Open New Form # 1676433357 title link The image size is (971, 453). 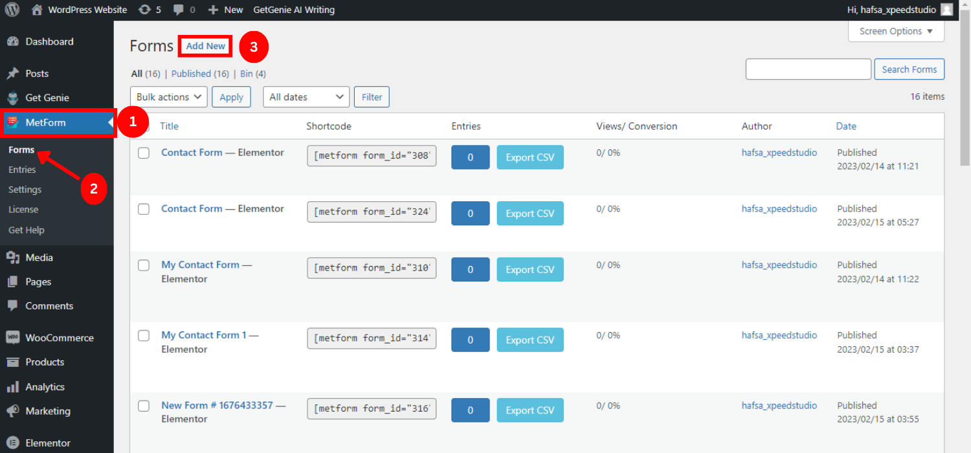click(217, 406)
